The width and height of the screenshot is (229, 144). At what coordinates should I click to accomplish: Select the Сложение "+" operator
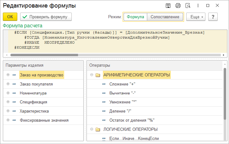[122, 84]
